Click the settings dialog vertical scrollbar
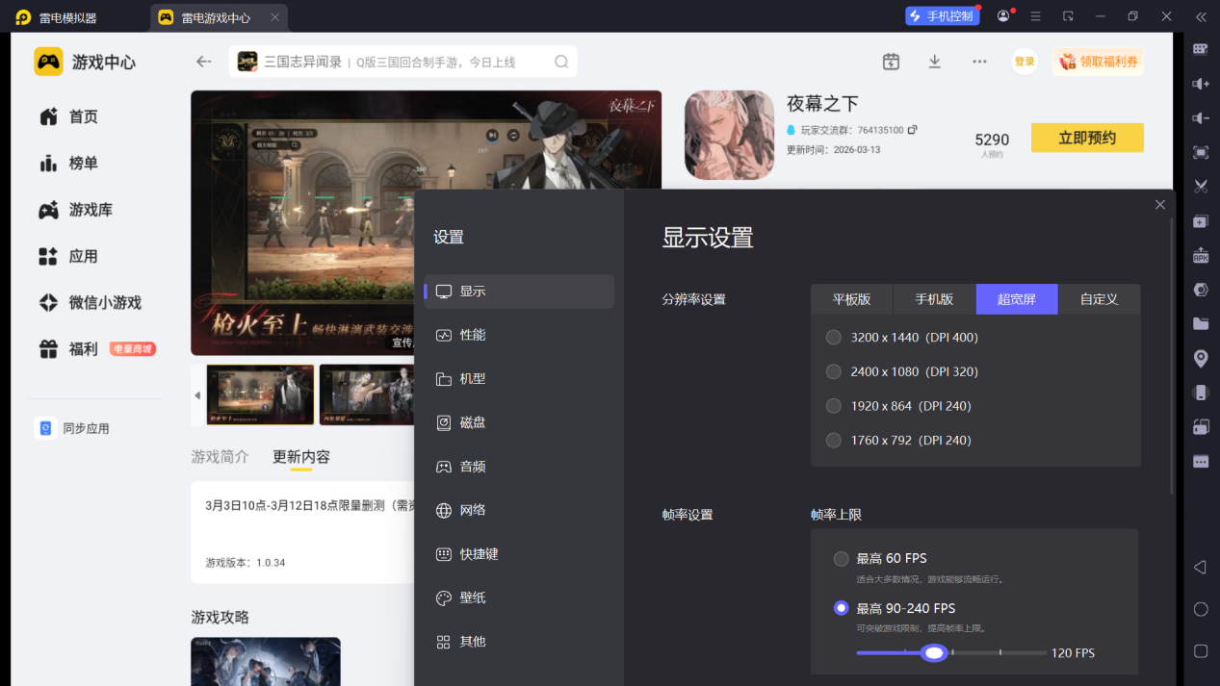 1172,356
